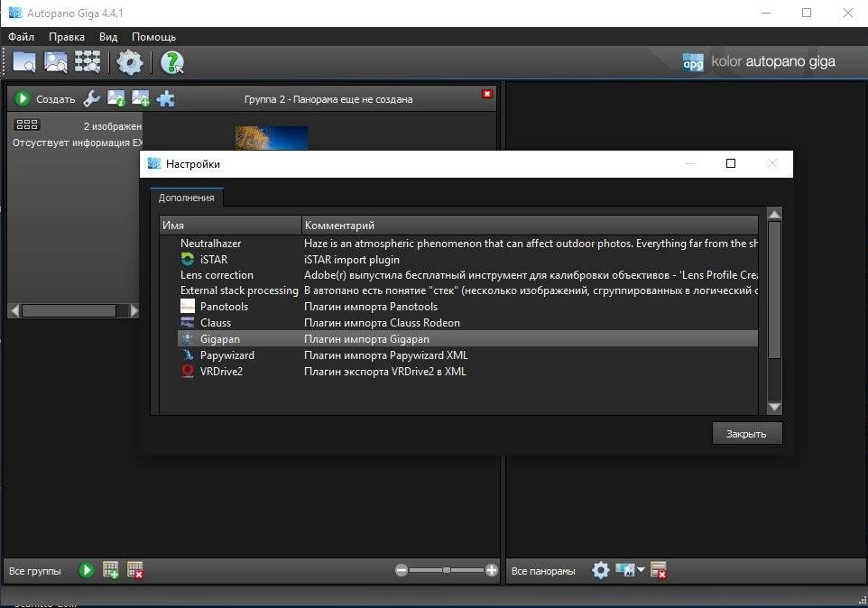Click the kolor autopano giga logo

(x=759, y=62)
